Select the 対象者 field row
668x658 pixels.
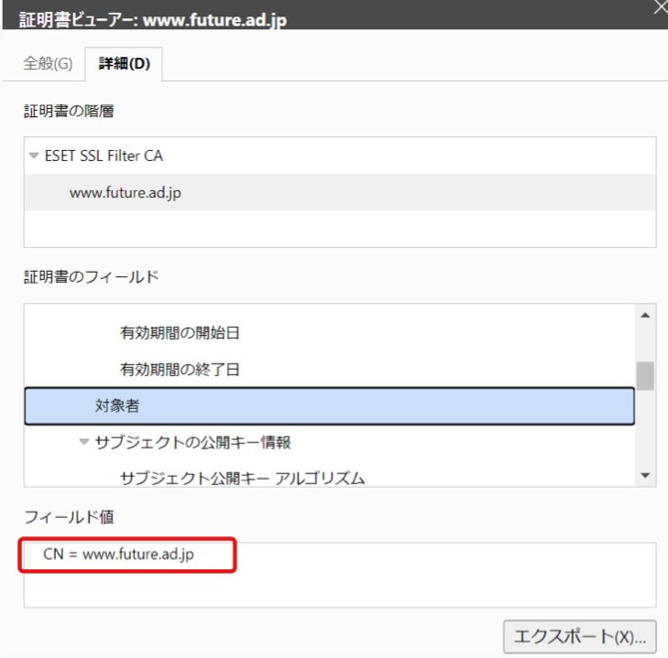329,406
